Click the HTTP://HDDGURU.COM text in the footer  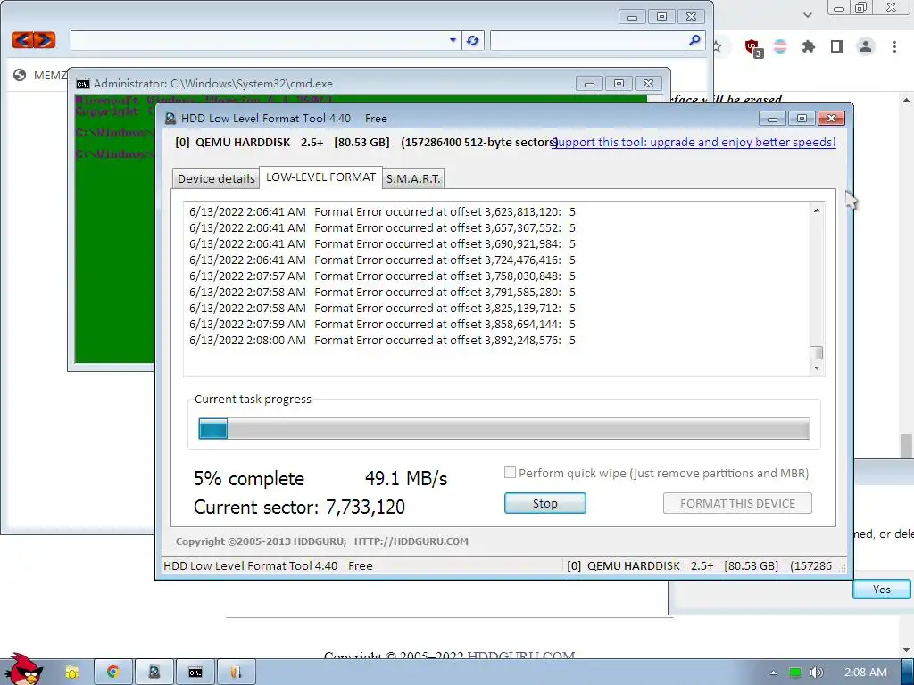pos(411,541)
